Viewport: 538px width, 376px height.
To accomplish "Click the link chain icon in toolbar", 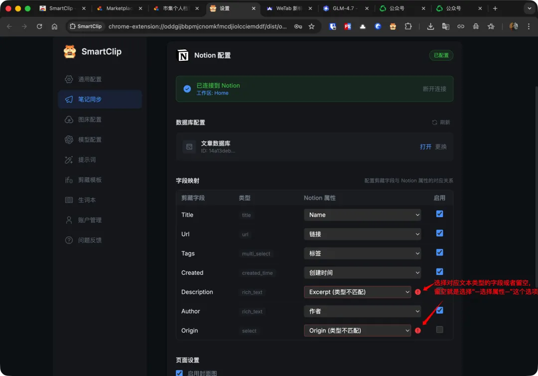I will (460, 26).
